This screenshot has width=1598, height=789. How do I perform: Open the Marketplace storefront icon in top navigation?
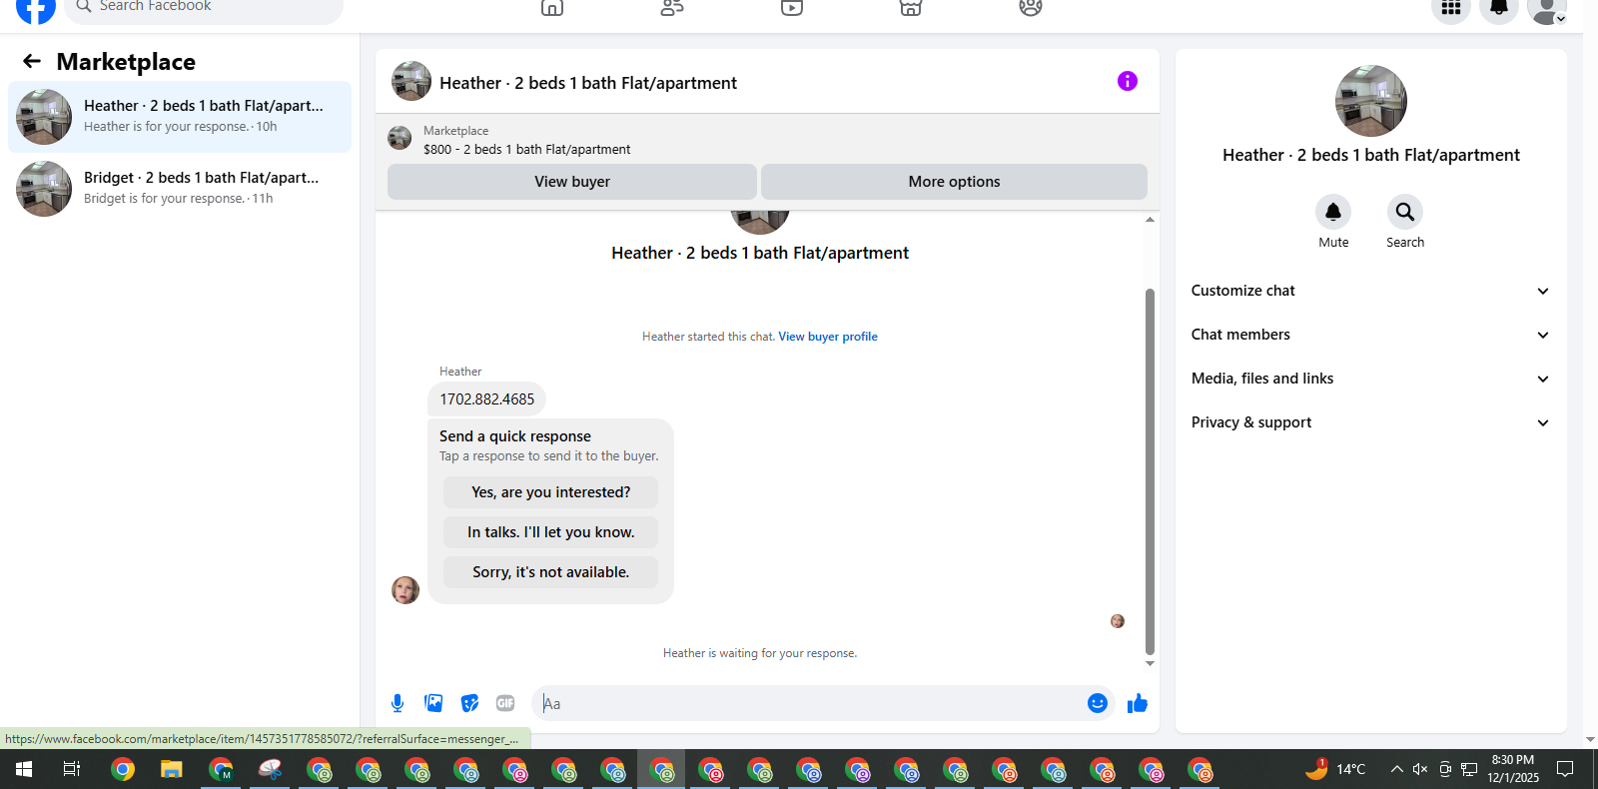pos(911,8)
